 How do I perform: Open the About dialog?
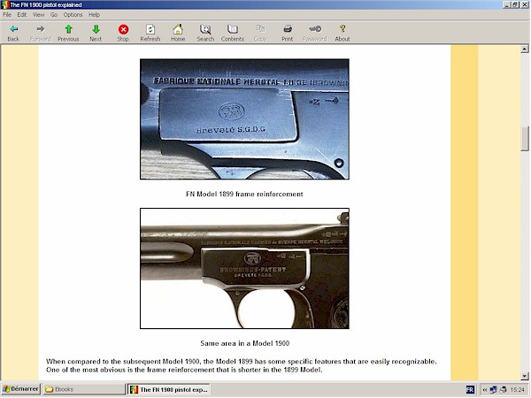[342, 33]
